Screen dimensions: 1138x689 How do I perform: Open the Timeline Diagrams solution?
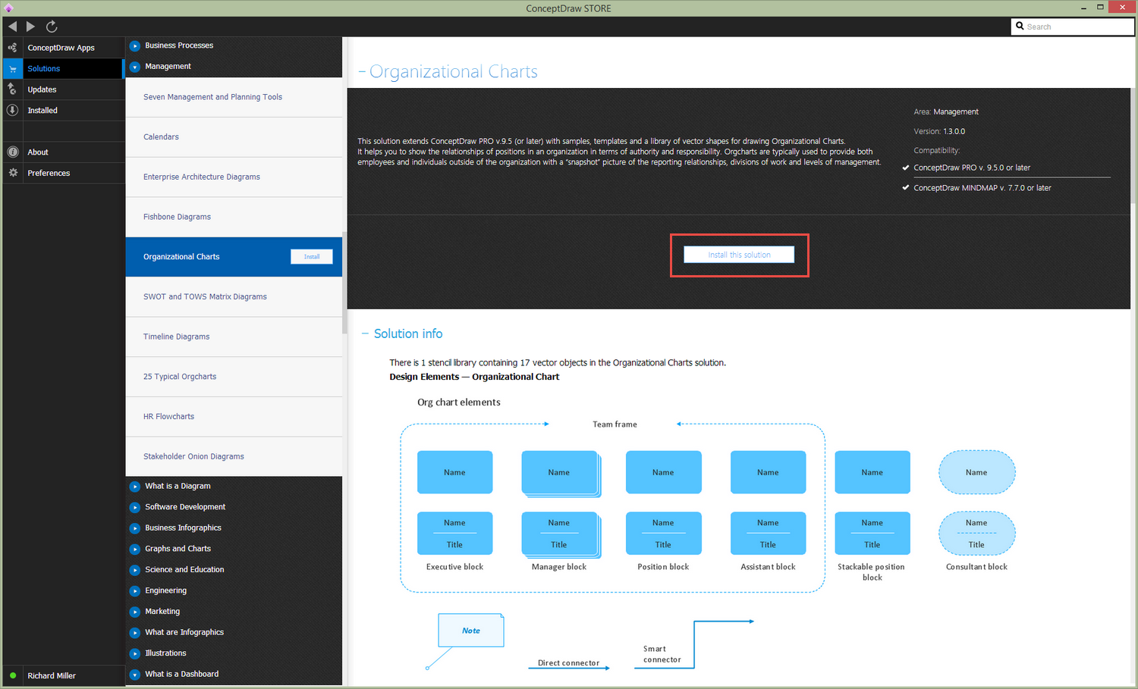tap(234, 337)
